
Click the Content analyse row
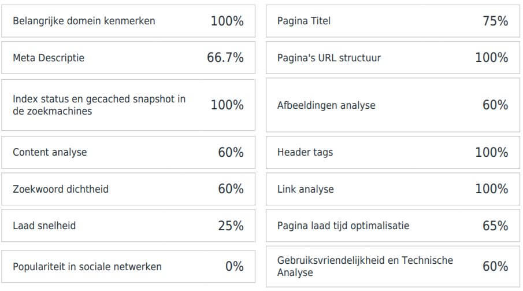[x=128, y=152]
